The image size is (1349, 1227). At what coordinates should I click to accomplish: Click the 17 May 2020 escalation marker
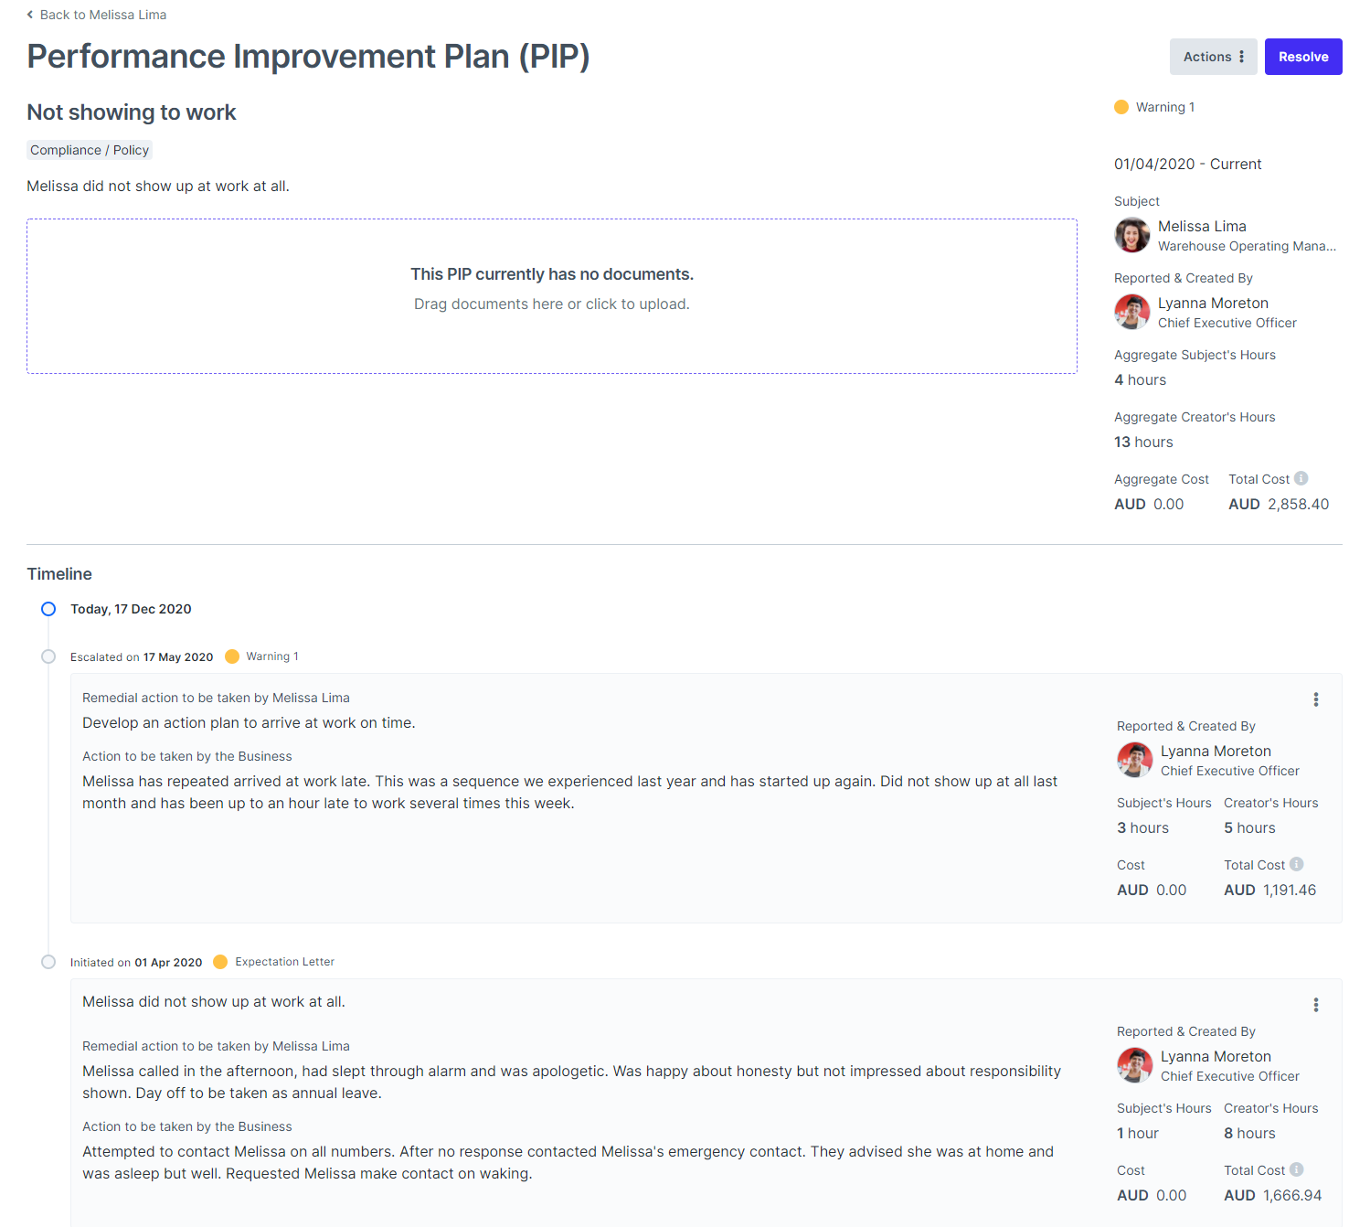pos(48,656)
